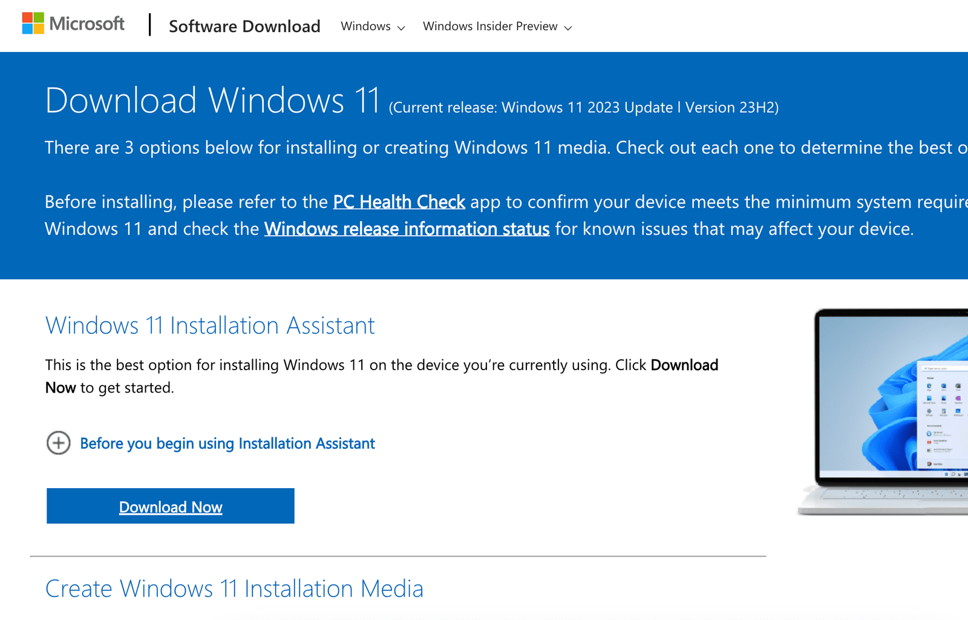Click the Create Windows 11 Installation Media heading
Viewport: 968px width, 620px height.
click(235, 587)
